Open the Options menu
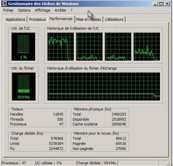The height and width of the screenshot is (166, 173). click(x=24, y=10)
